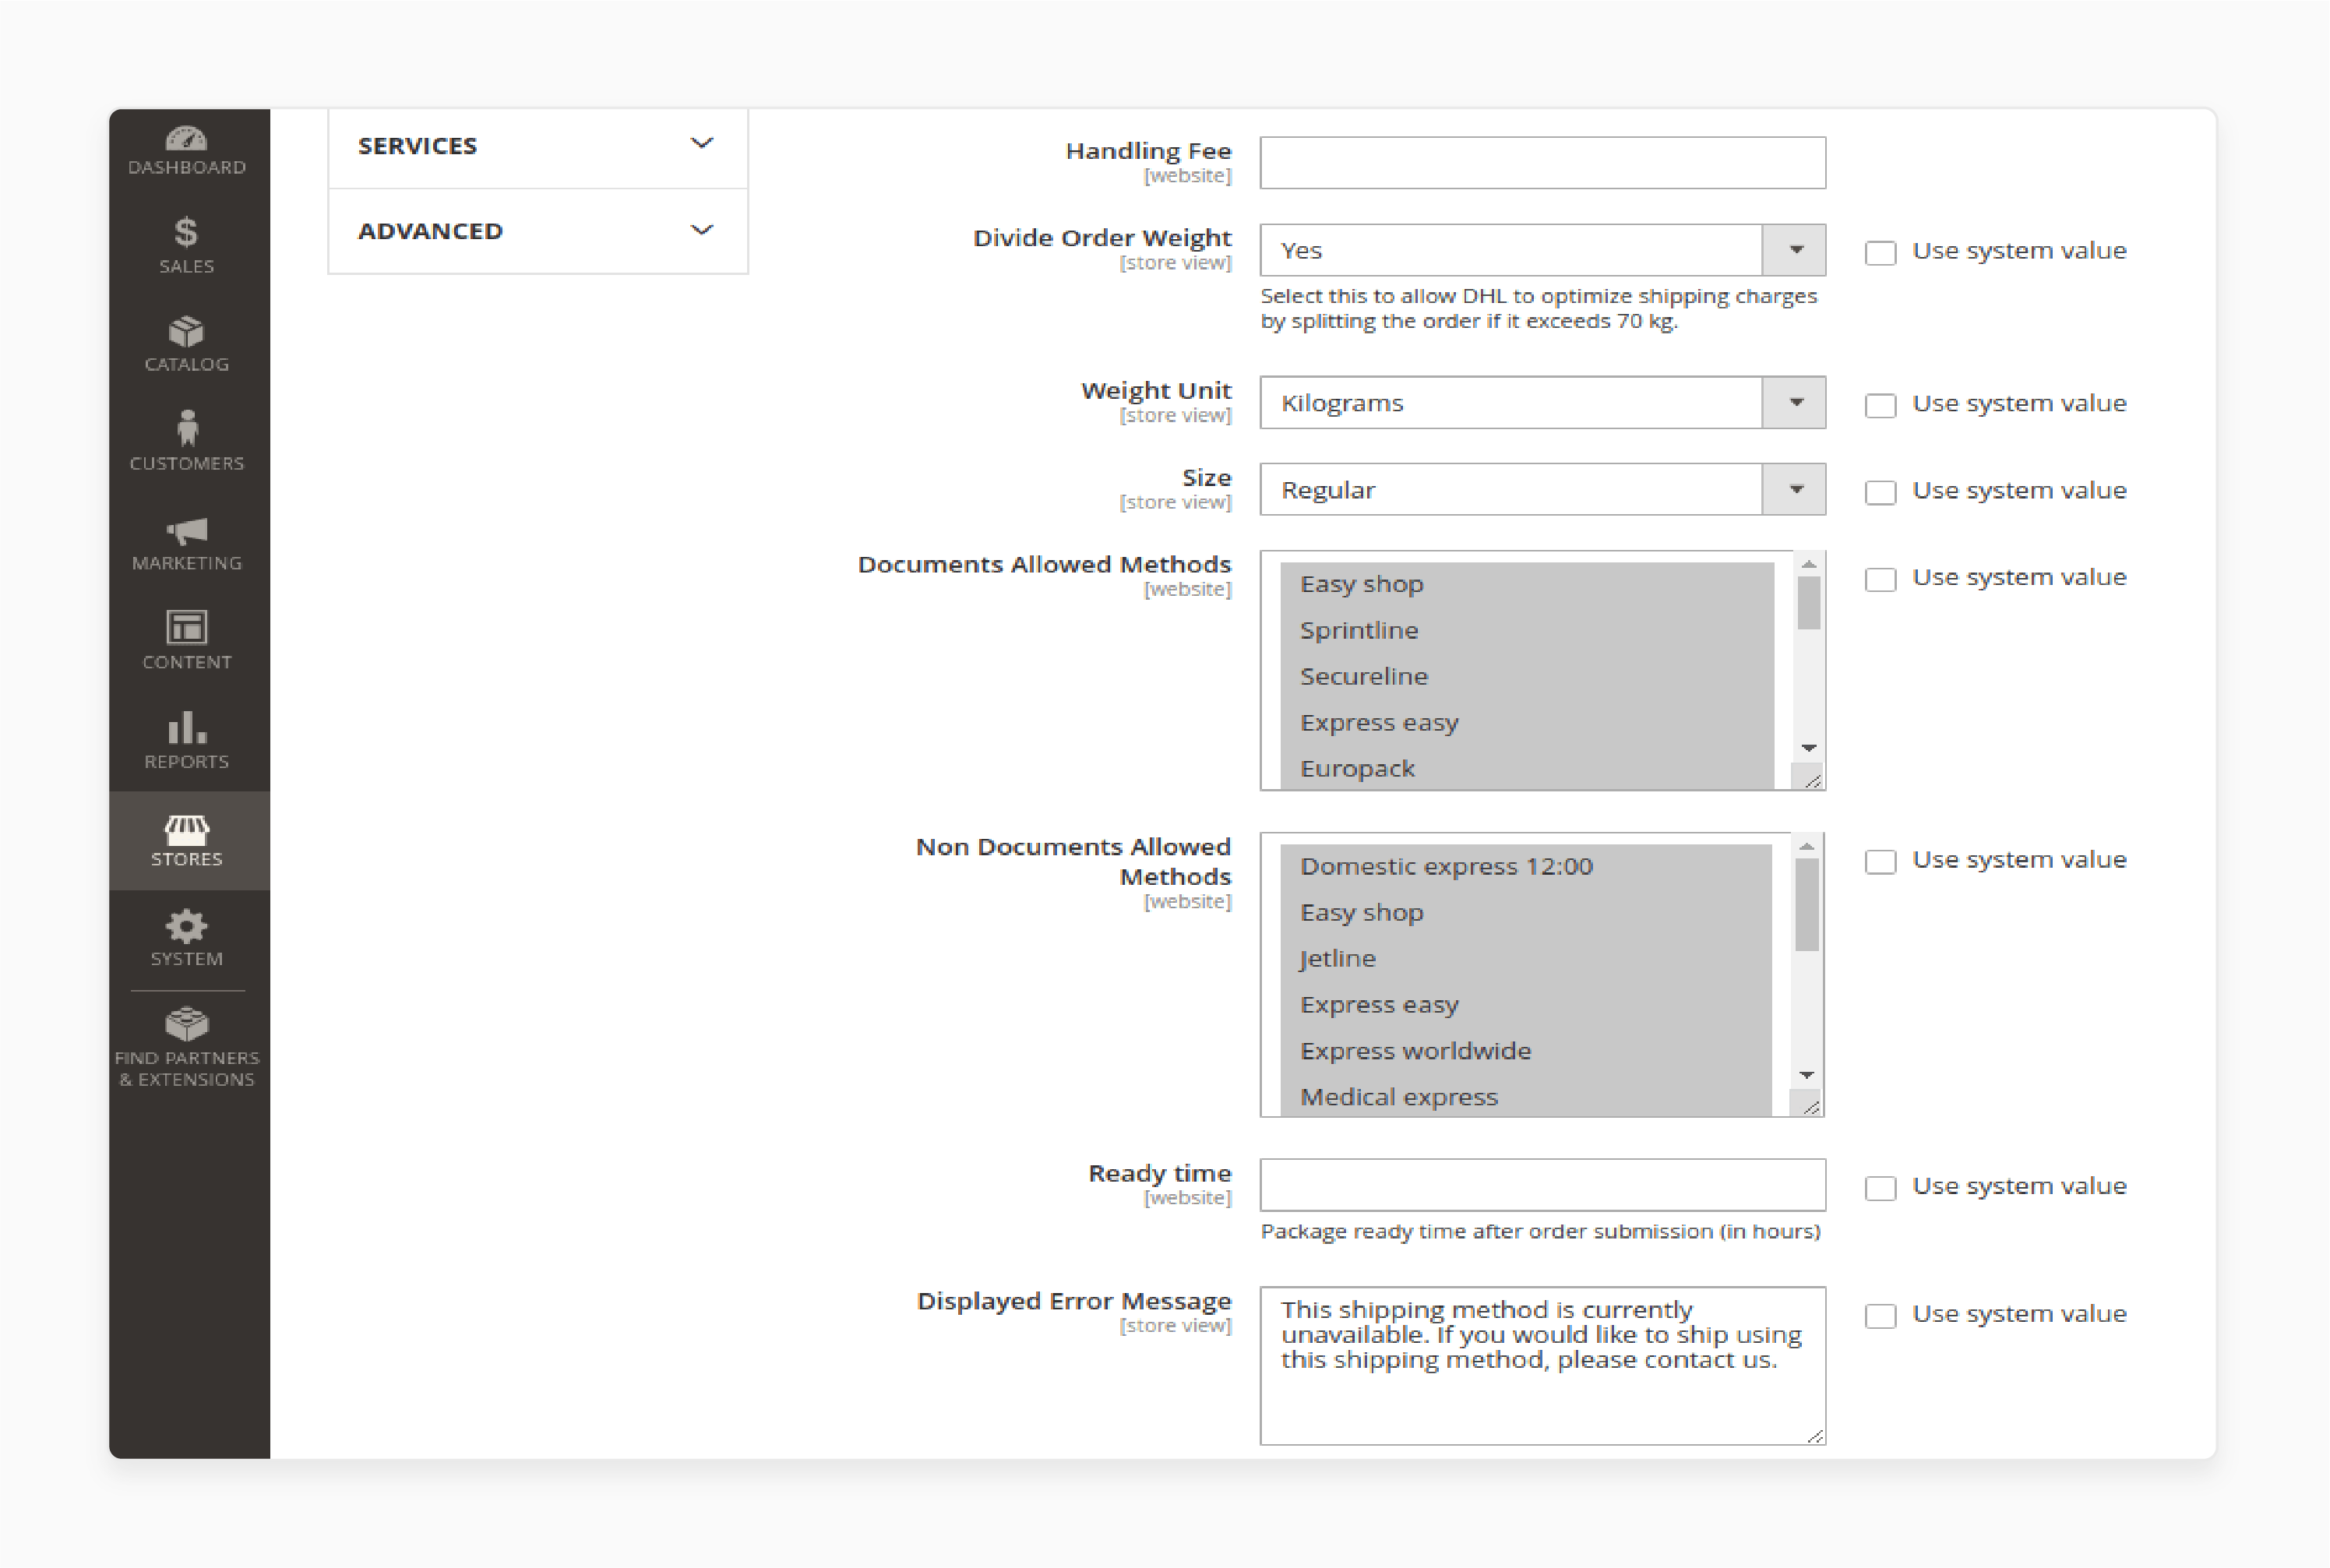Click scroll-down arrow of Non Documents methods list
This screenshot has height=1568, width=2330.
1807,1075
